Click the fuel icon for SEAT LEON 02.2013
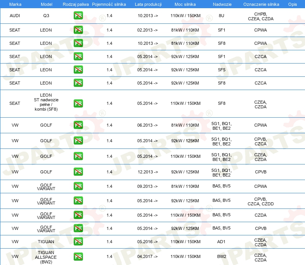 [78, 30]
